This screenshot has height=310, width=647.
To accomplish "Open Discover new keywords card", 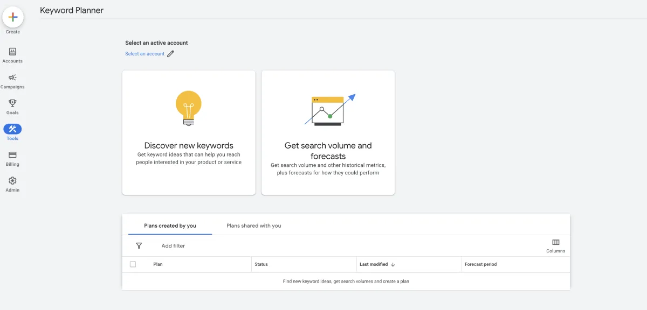I will coord(189,132).
